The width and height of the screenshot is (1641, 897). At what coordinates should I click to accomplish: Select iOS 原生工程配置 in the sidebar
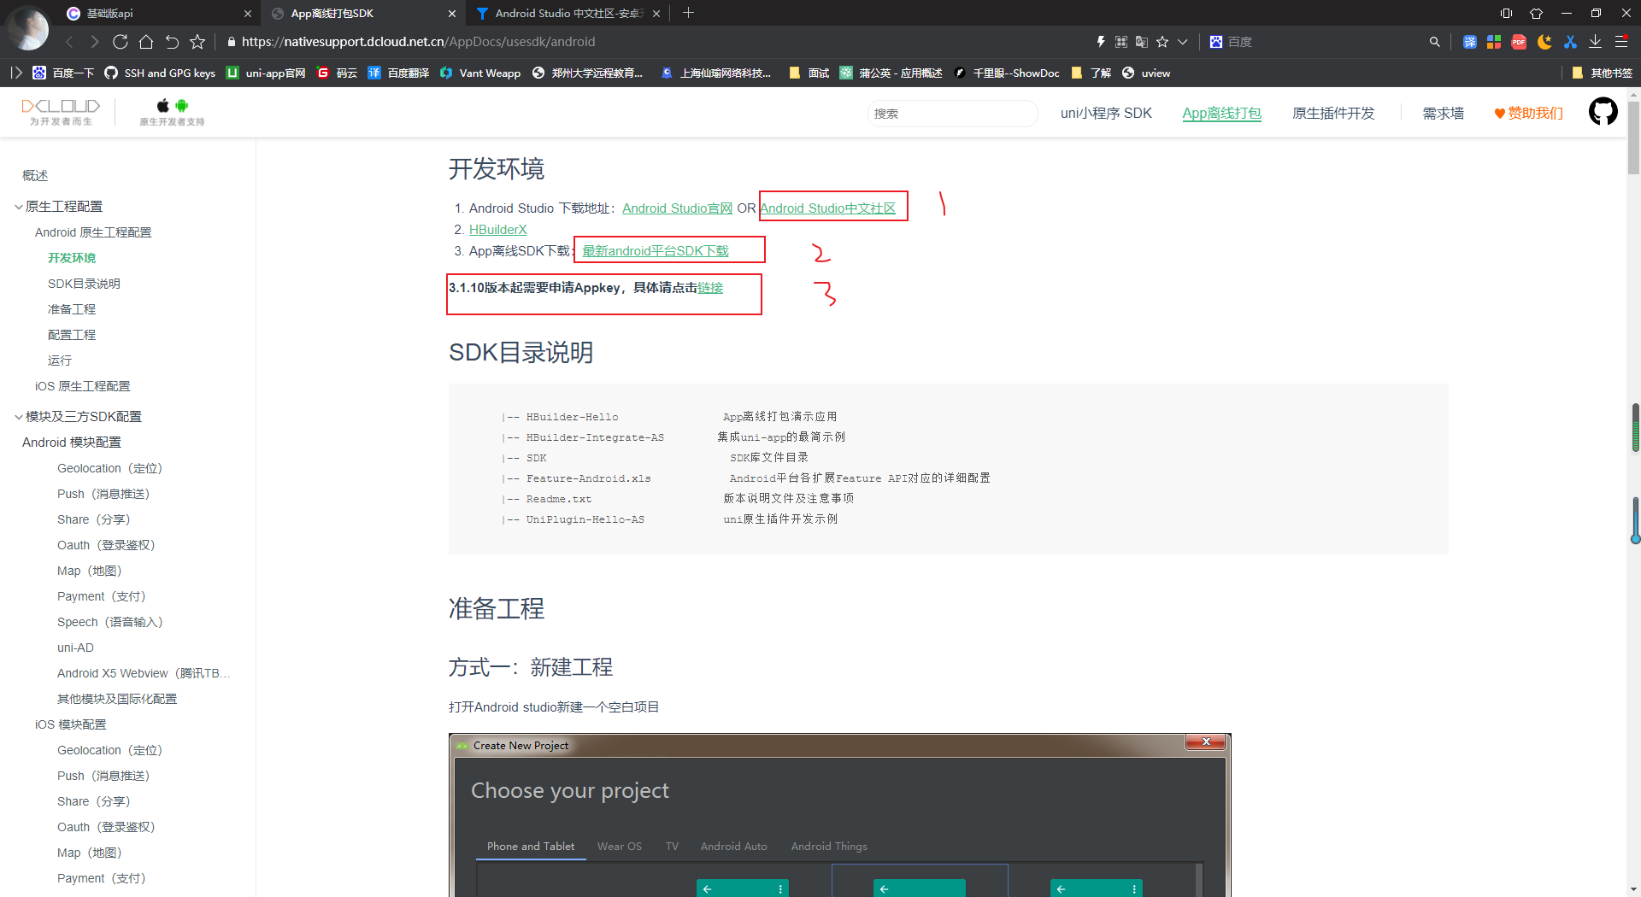coord(82,386)
